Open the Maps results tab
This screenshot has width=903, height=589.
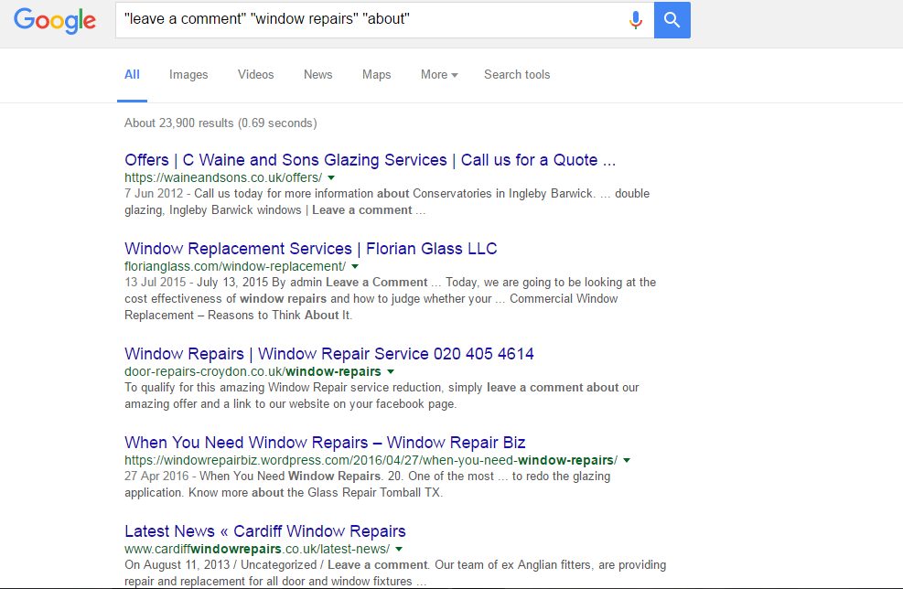[376, 75]
